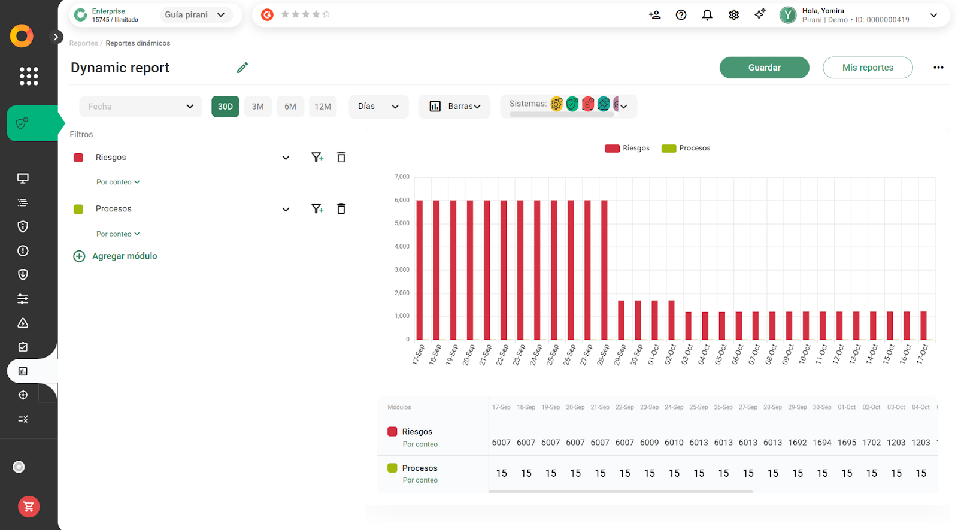Toggle Riesgos series in chart legend
This screenshot has height=530, width=958.
627,148
